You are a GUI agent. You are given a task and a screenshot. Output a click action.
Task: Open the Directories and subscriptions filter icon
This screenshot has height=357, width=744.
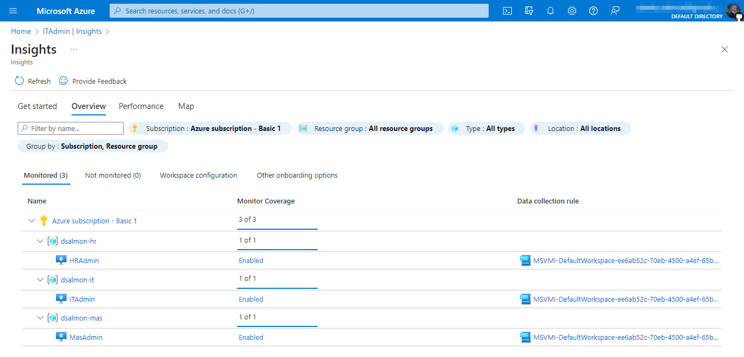click(x=529, y=11)
